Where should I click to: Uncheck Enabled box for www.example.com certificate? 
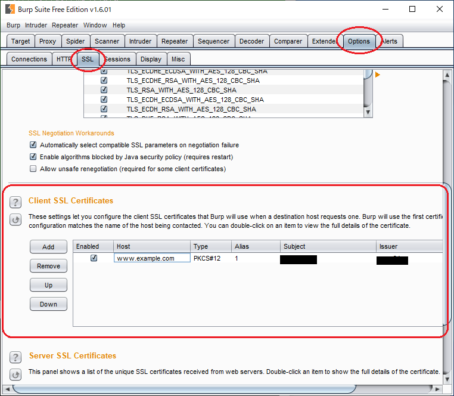point(94,258)
